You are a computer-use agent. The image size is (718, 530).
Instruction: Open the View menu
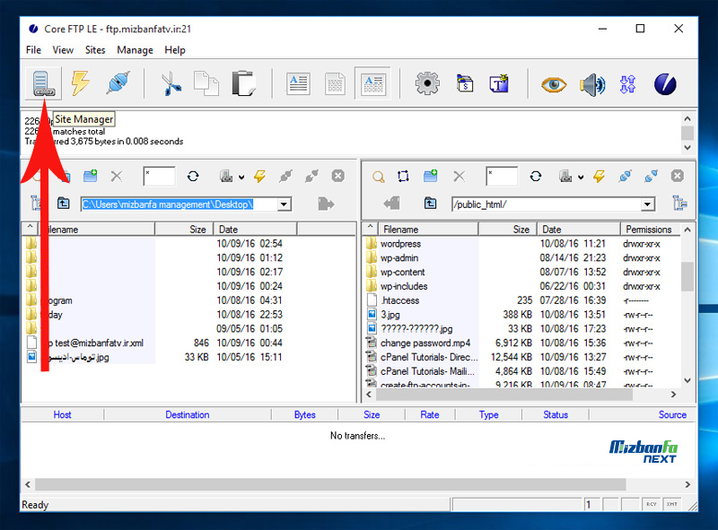pos(63,50)
